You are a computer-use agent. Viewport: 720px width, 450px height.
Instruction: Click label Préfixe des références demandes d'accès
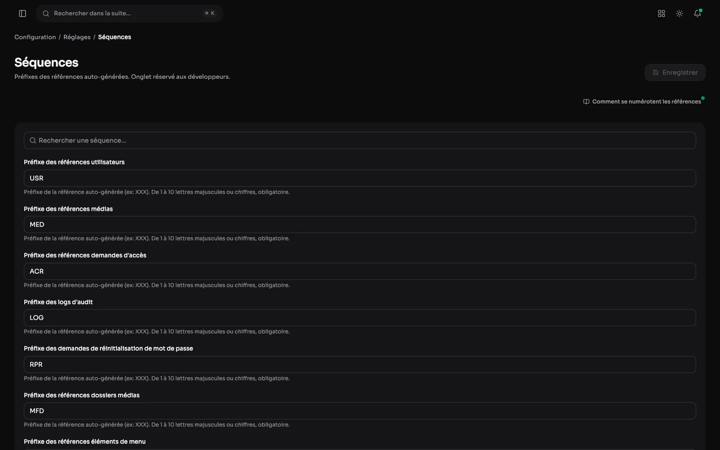[x=85, y=255]
